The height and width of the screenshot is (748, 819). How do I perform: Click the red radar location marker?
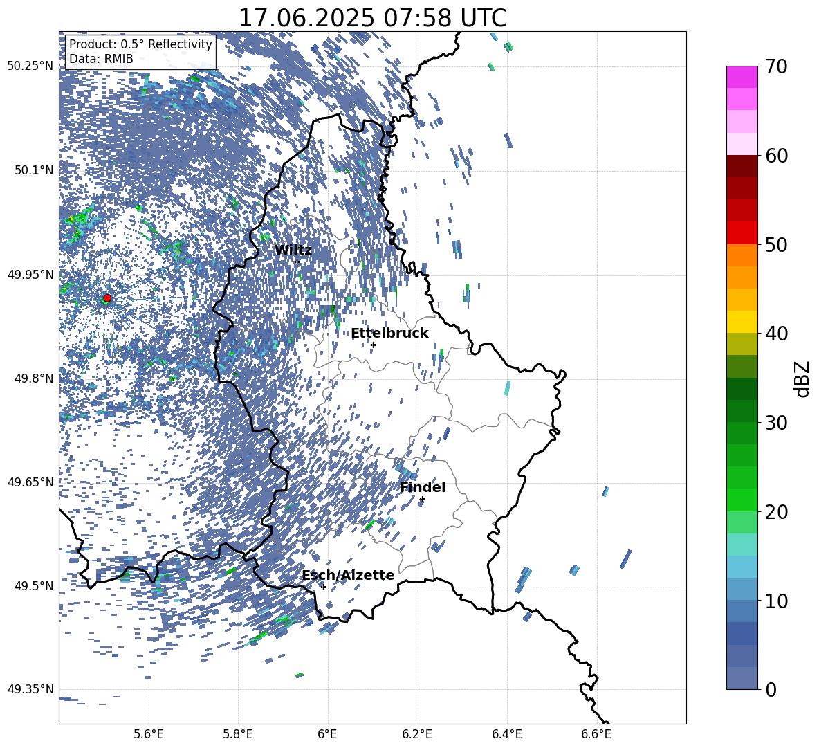107,298
